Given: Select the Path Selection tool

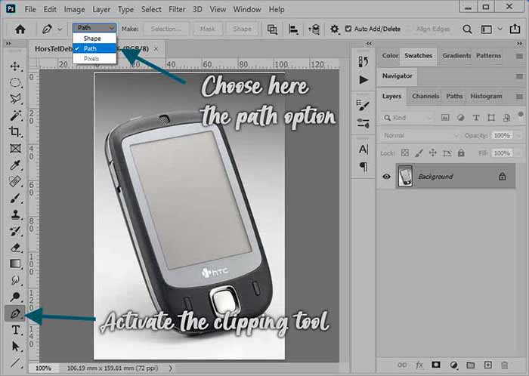Looking at the screenshot, I should point(15,347).
